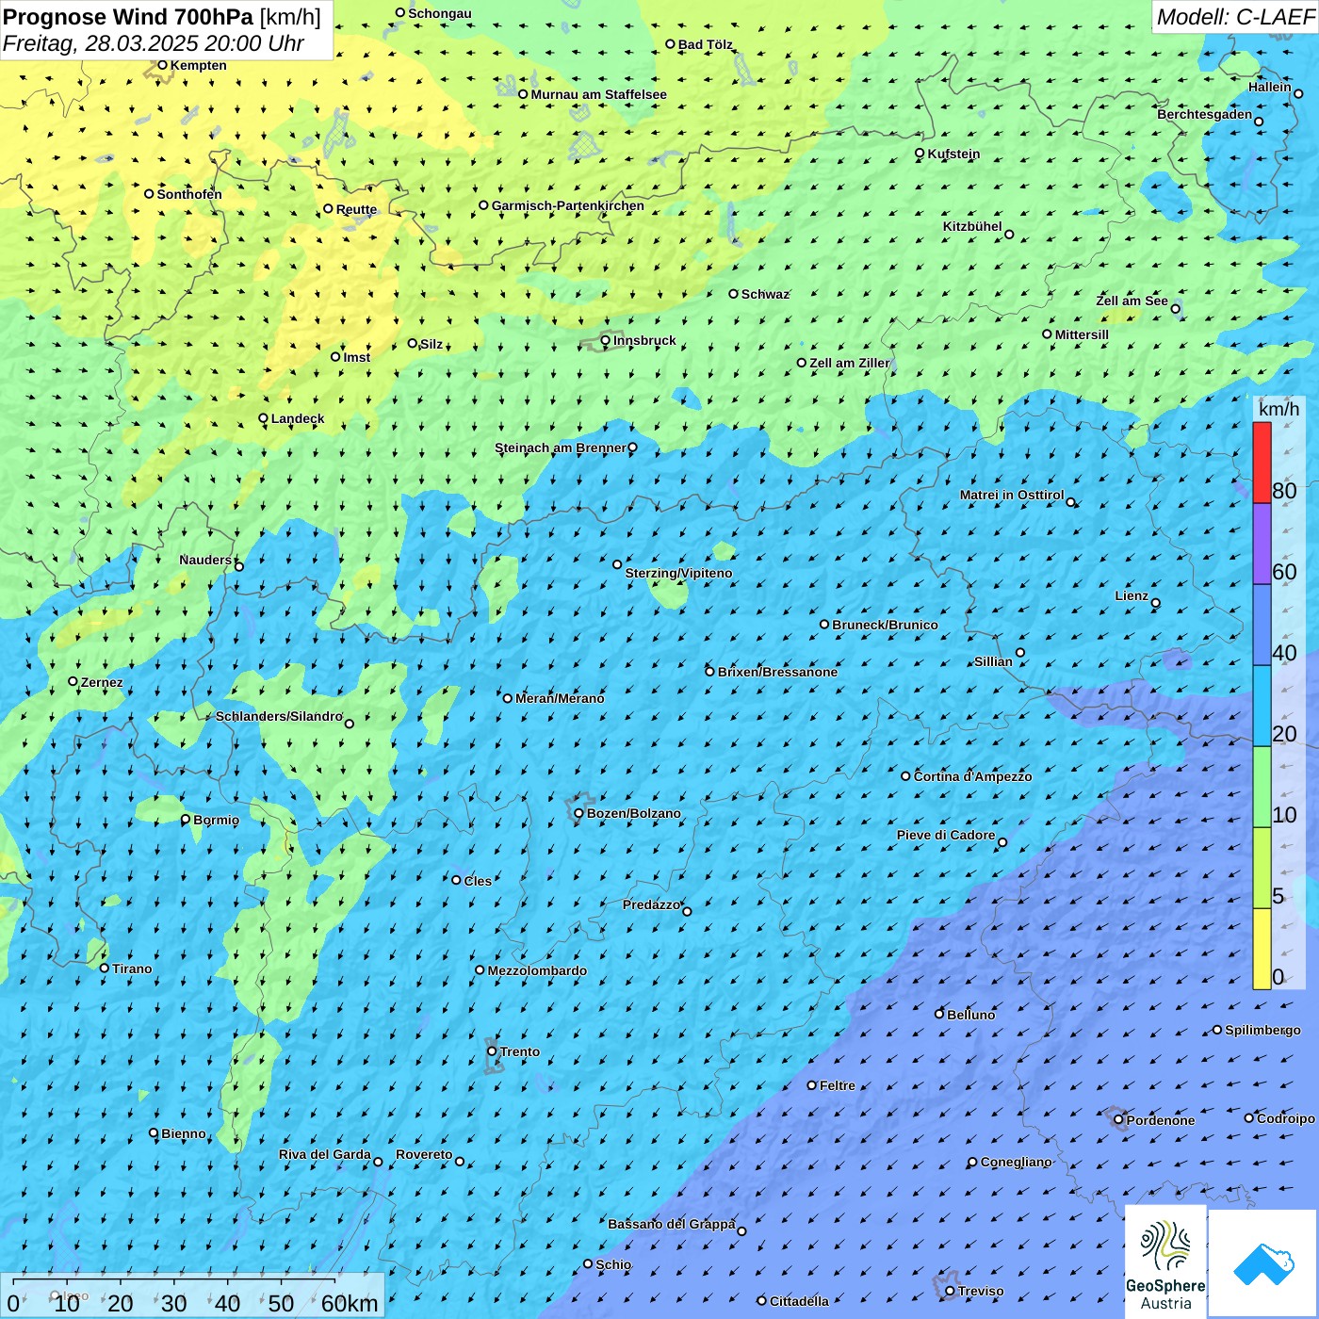Screen dimensions: 1319x1319
Task: Click the GeoSphere Austria logo
Action: click(1165, 1262)
